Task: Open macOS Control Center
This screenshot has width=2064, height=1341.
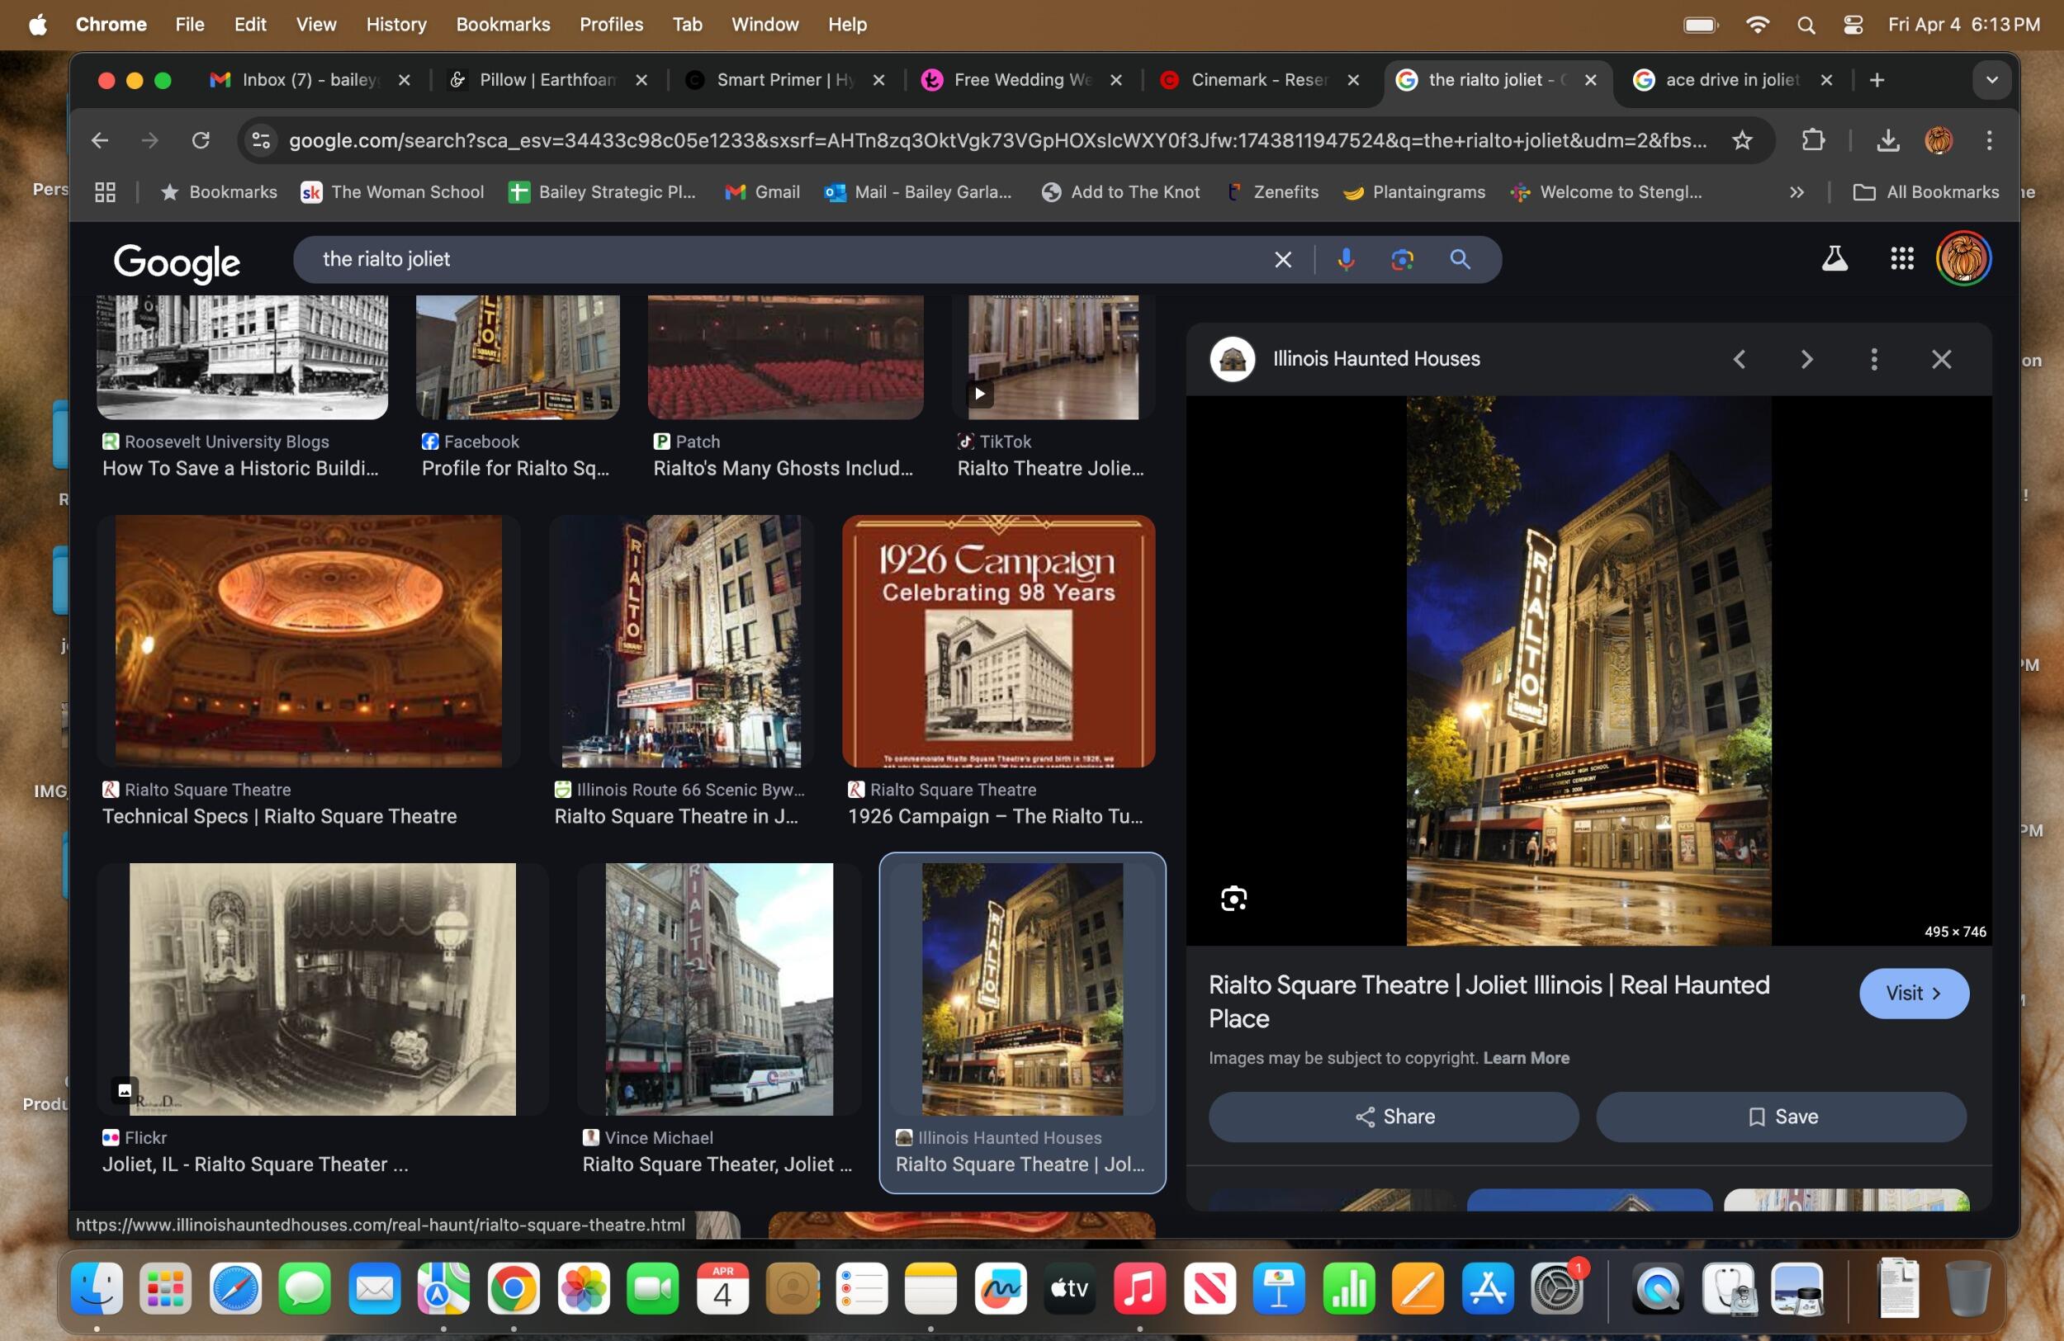Action: [1853, 25]
